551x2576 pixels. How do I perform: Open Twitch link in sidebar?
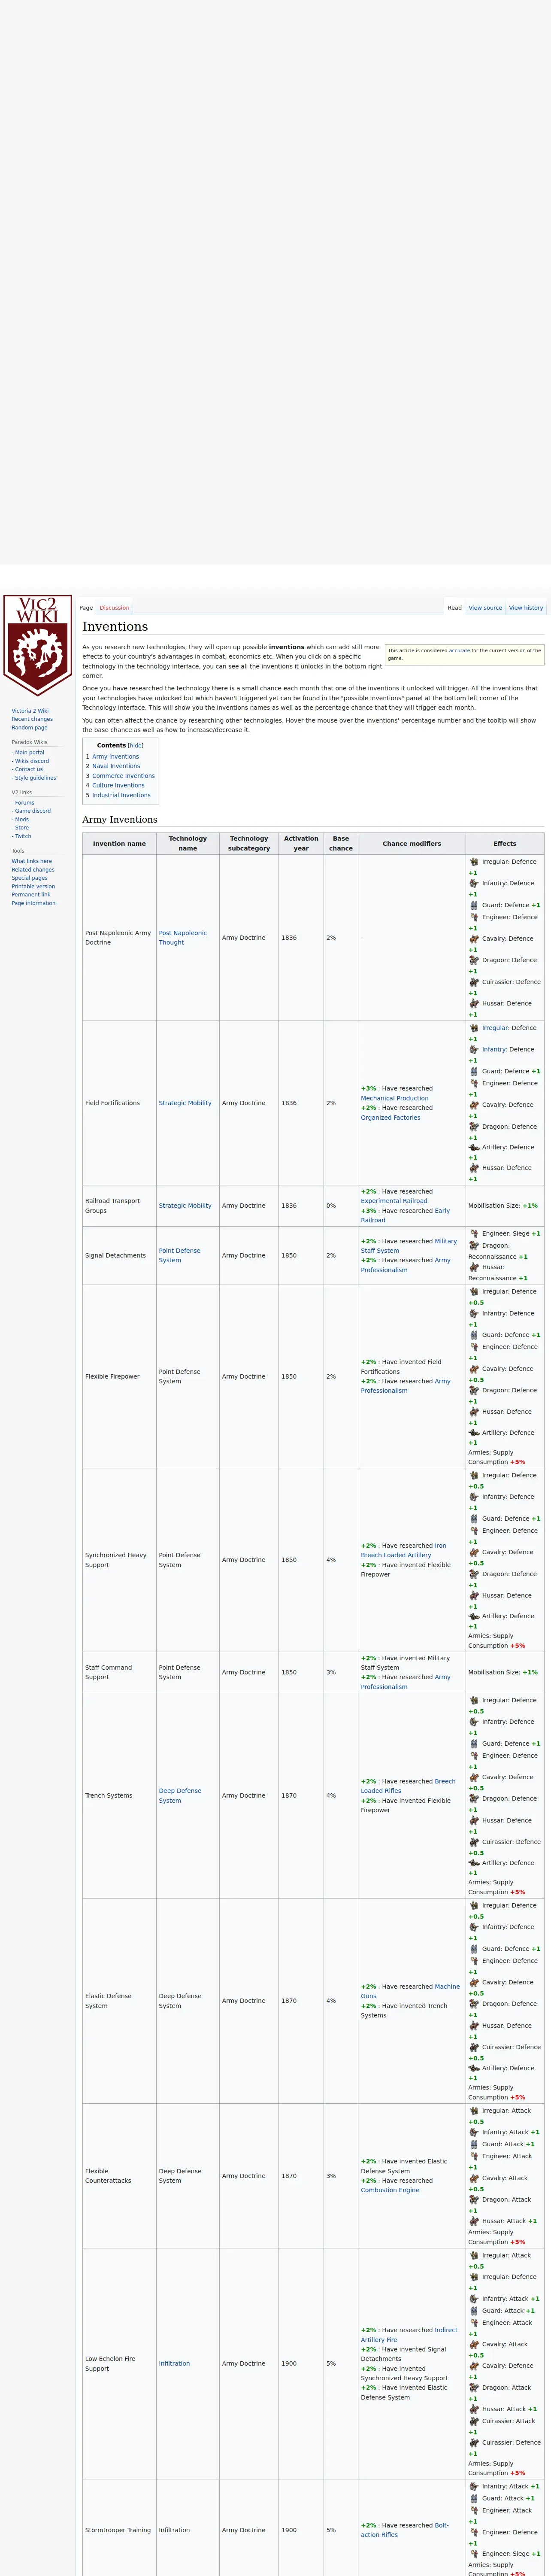23,836
